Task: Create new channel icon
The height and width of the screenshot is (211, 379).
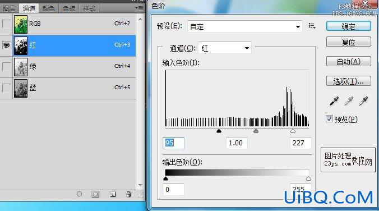Action: pyautogui.click(x=113, y=194)
